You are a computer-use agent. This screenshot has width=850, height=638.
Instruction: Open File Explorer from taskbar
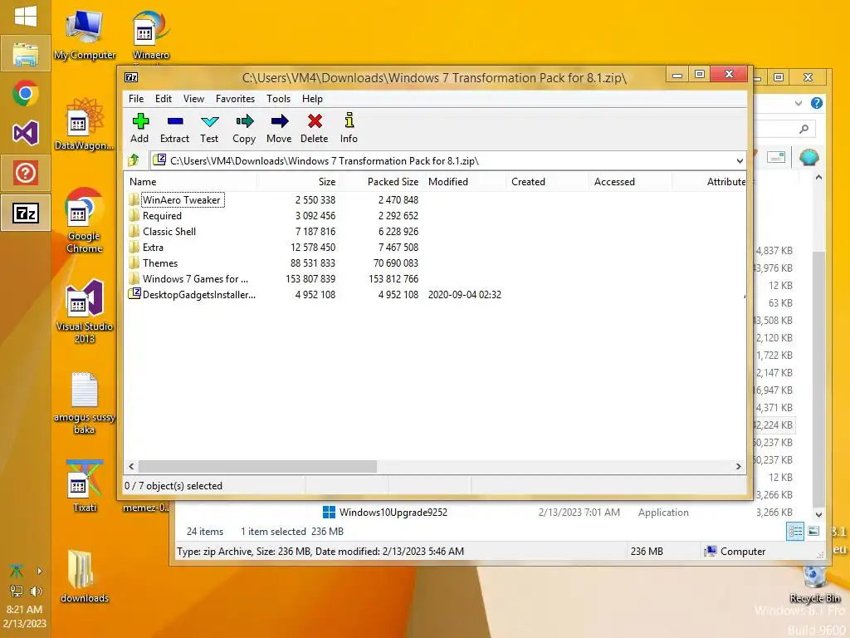click(x=26, y=54)
